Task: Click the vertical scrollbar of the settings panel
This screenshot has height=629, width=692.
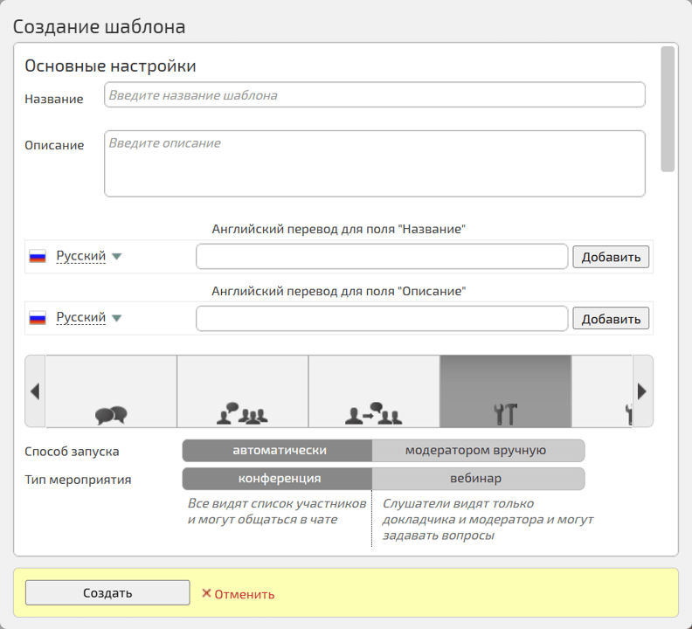Action: (668, 109)
